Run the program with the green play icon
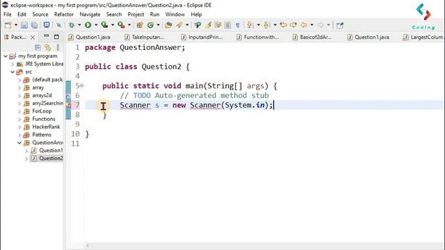The image size is (445, 250). point(88,25)
